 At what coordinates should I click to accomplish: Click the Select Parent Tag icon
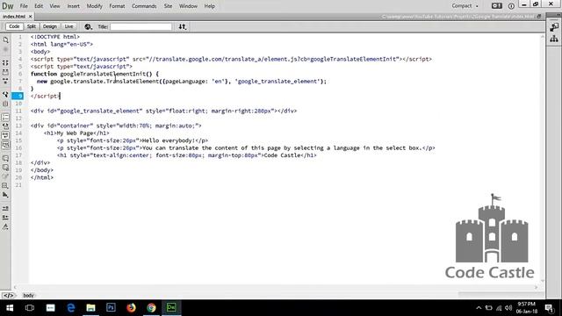coord(5,95)
